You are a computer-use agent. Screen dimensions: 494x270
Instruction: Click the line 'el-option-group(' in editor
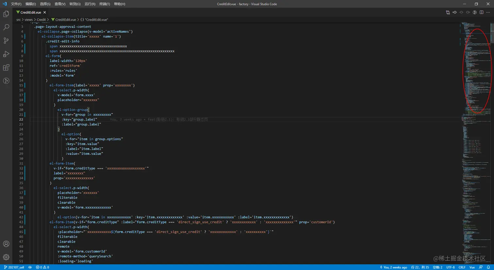[x=73, y=110]
